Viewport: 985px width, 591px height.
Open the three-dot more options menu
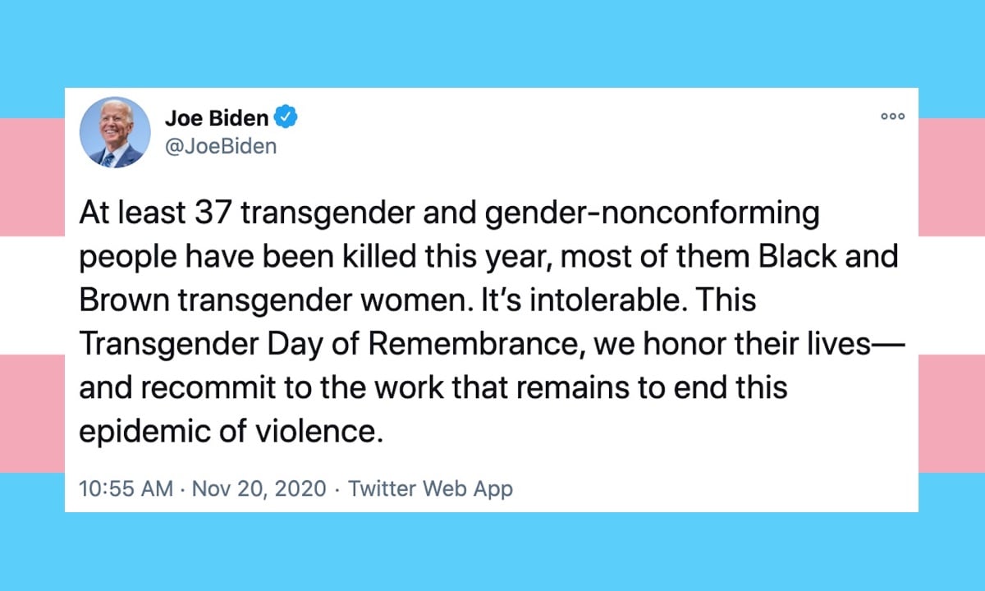(892, 117)
